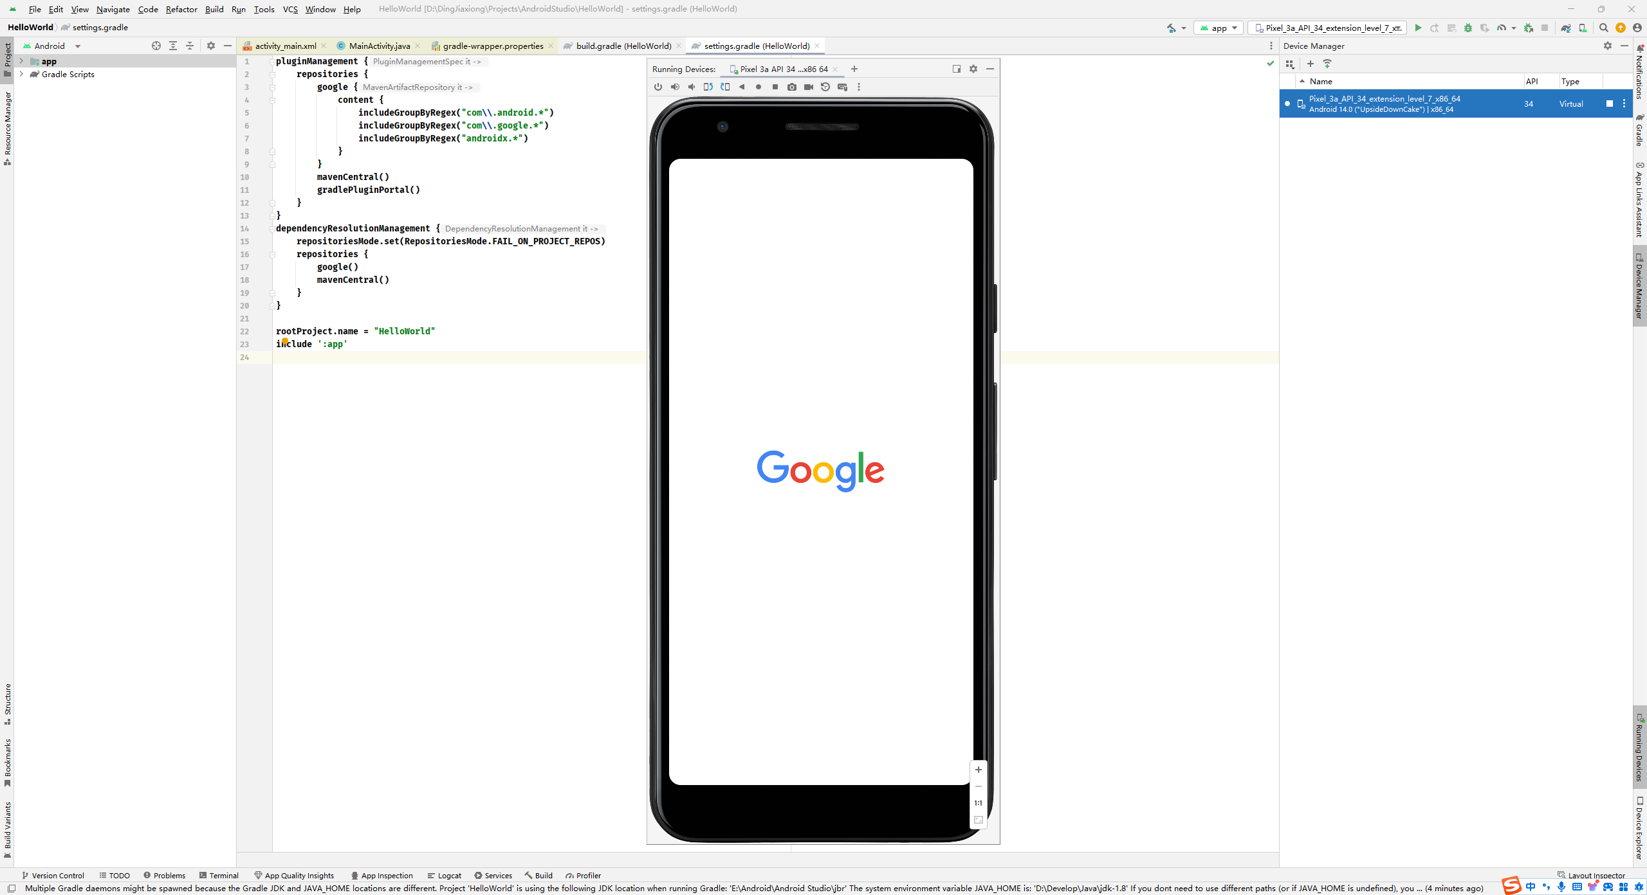This screenshot has height=895, width=1647.
Task: Collapse the pluginManagement block fold marker
Action: click(x=272, y=61)
